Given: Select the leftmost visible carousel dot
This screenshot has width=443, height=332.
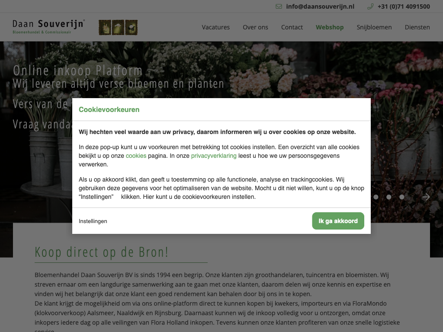Looking at the screenshot, I should pyautogui.click(x=376, y=197).
